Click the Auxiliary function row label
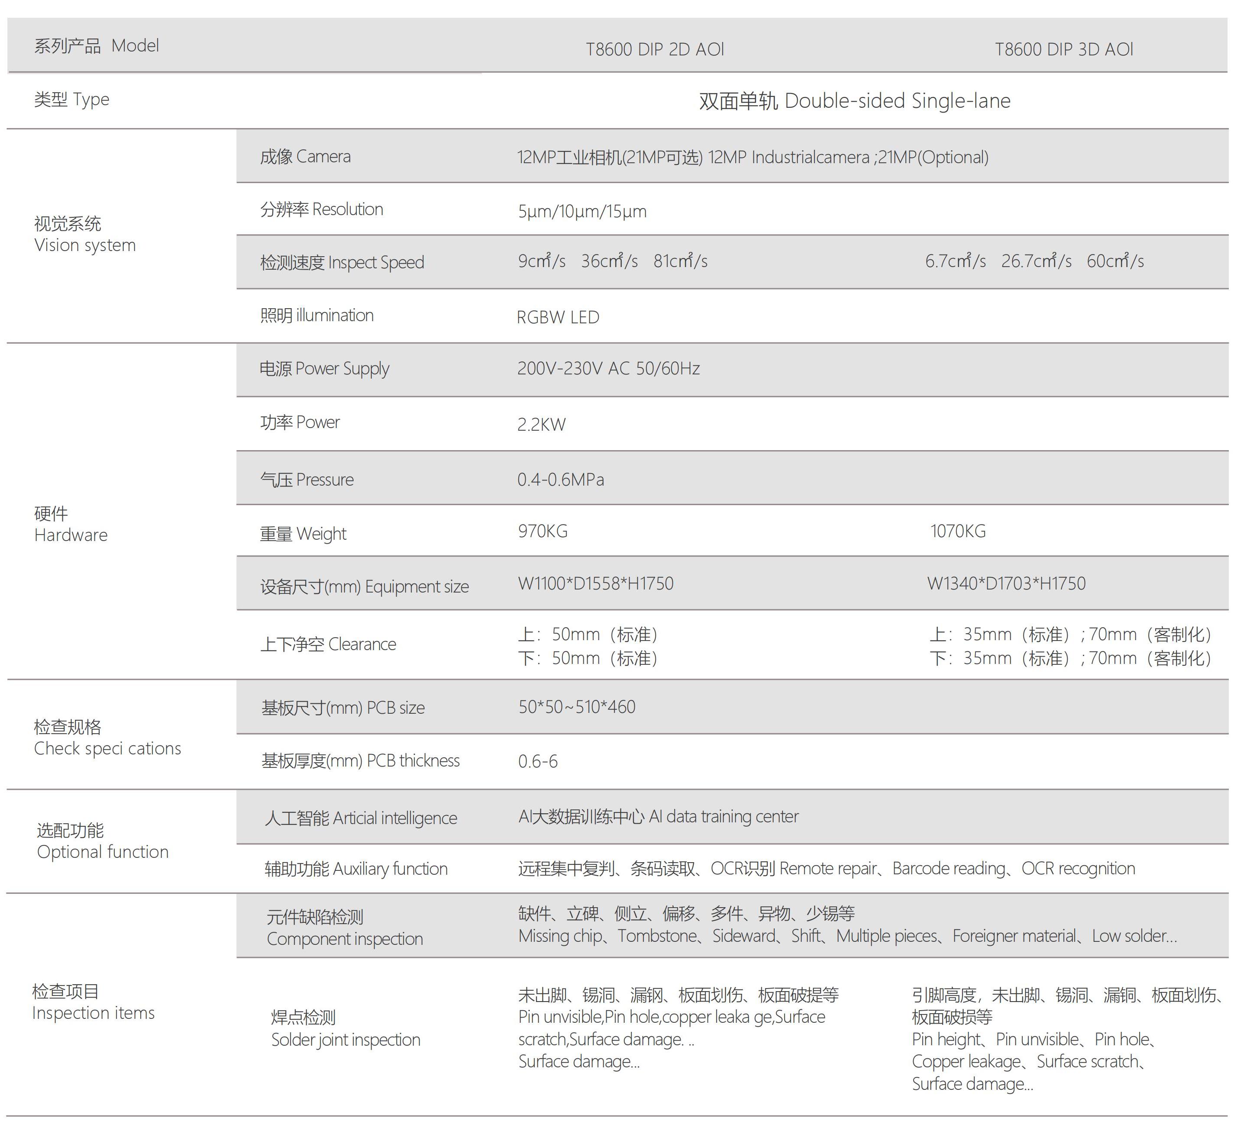 (x=355, y=869)
